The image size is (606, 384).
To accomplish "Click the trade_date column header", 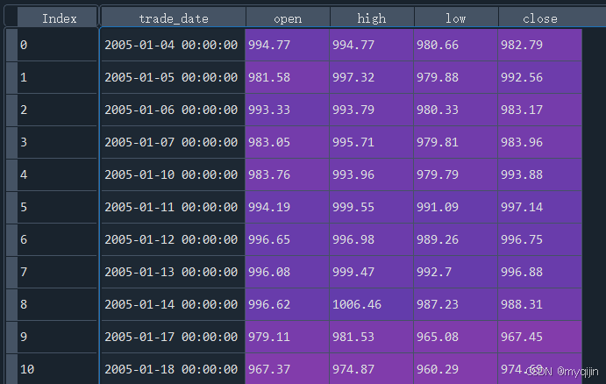I will pos(173,18).
